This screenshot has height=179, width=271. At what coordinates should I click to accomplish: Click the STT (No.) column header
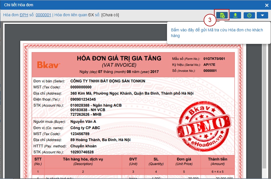pos(38,162)
